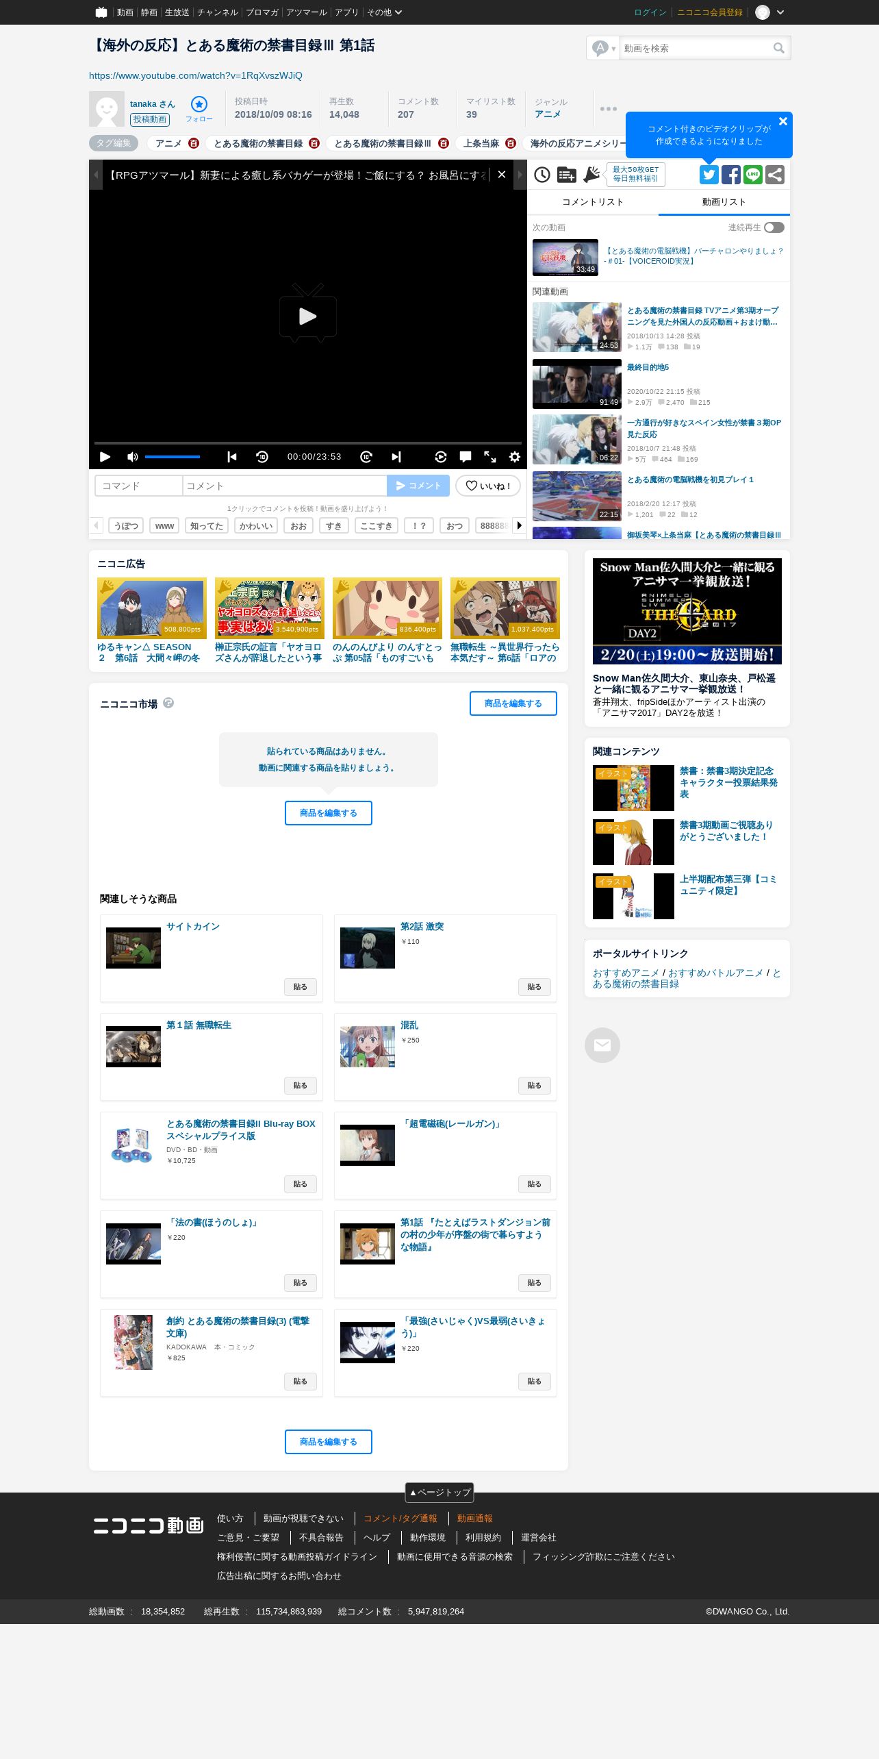Share video via LINE
The height and width of the screenshot is (1759, 879).
(752, 175)
